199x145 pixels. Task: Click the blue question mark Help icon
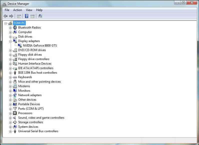click(x=26, y=16)
